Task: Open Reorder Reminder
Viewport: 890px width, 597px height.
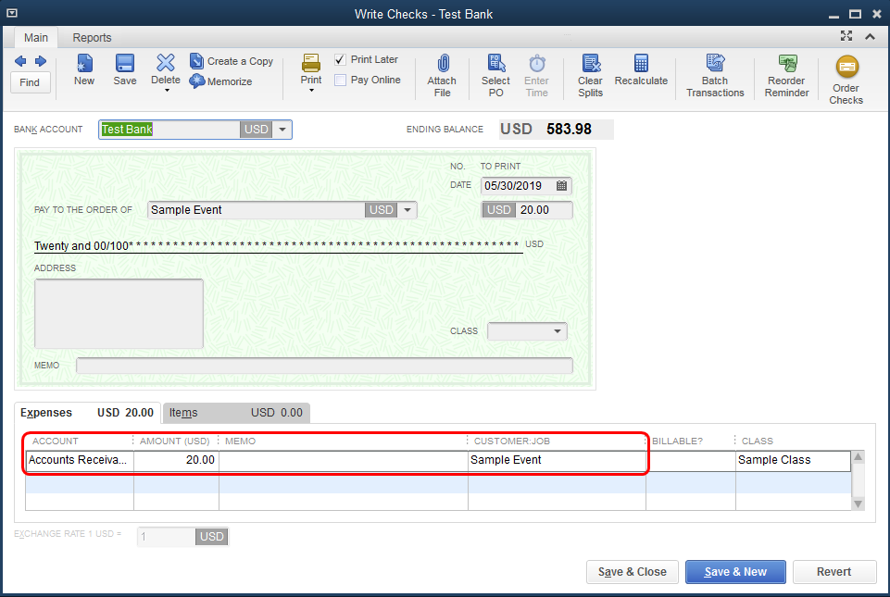Action: point(786,76)
